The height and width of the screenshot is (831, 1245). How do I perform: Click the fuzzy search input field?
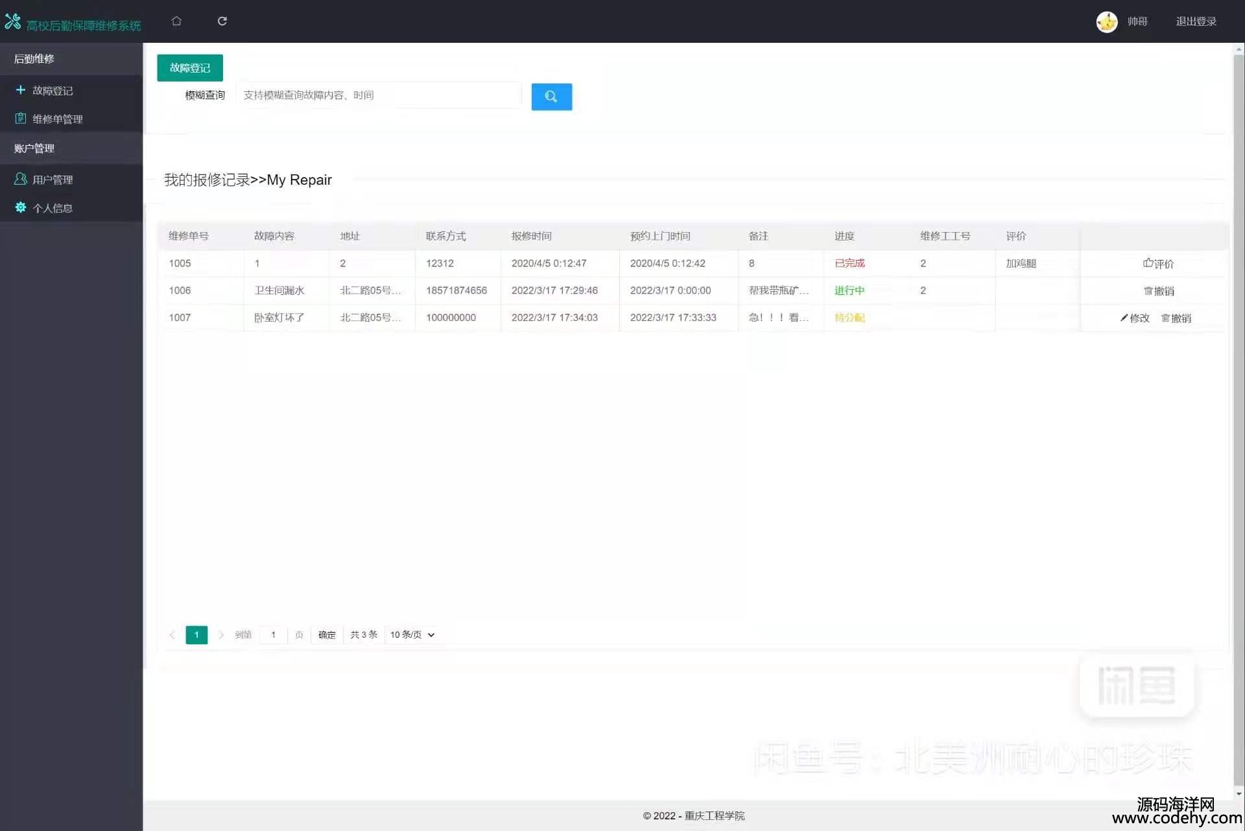click(x=379, y=95)
